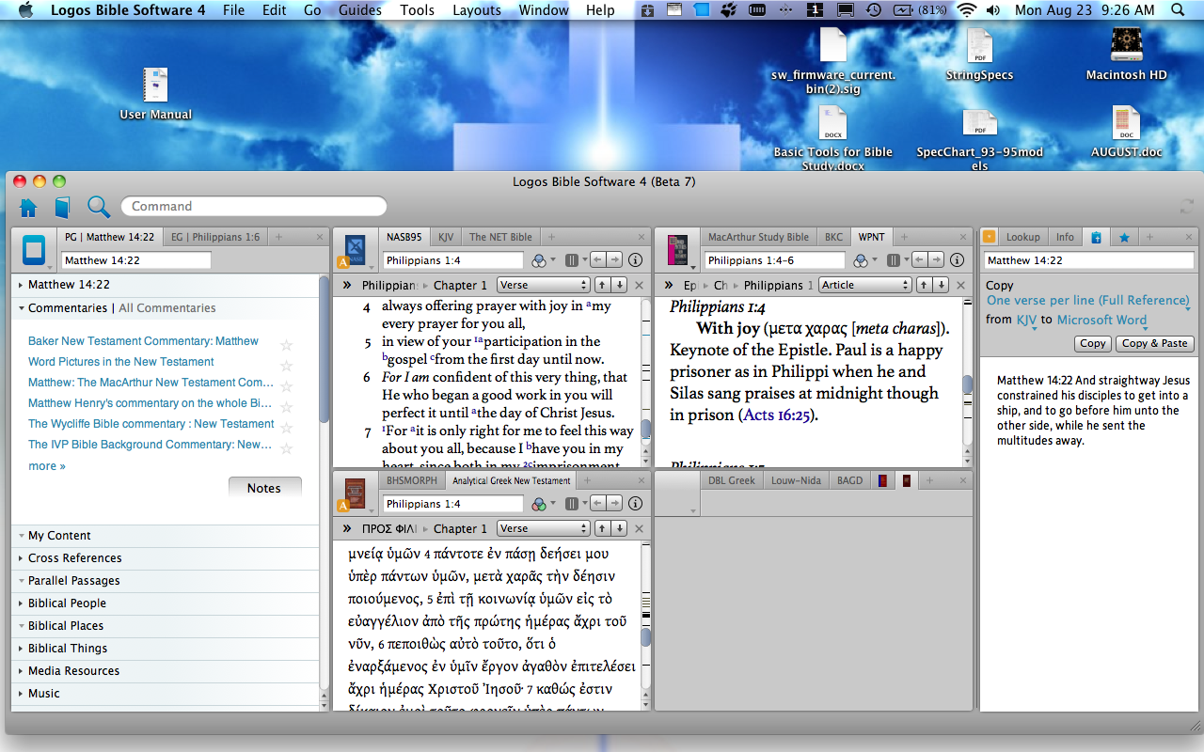Open Passage Guide panel menu icon
1204x752 pixels.
point(35,250)
